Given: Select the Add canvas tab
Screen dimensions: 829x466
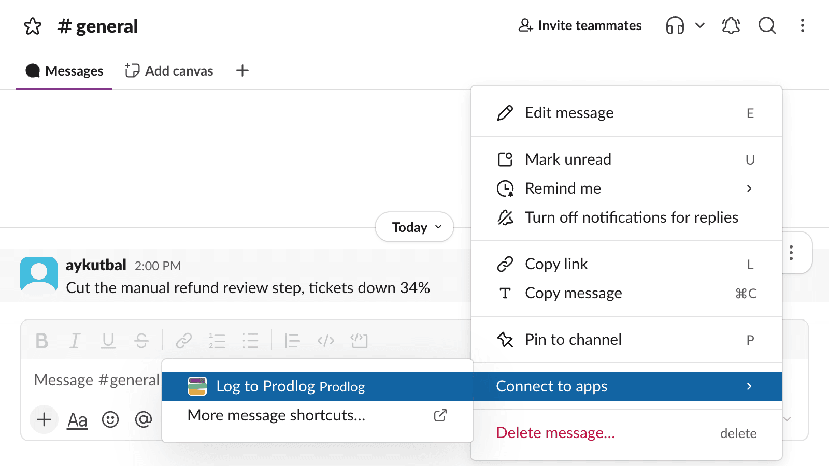Looking at the screenshot, I should point(169,71).
